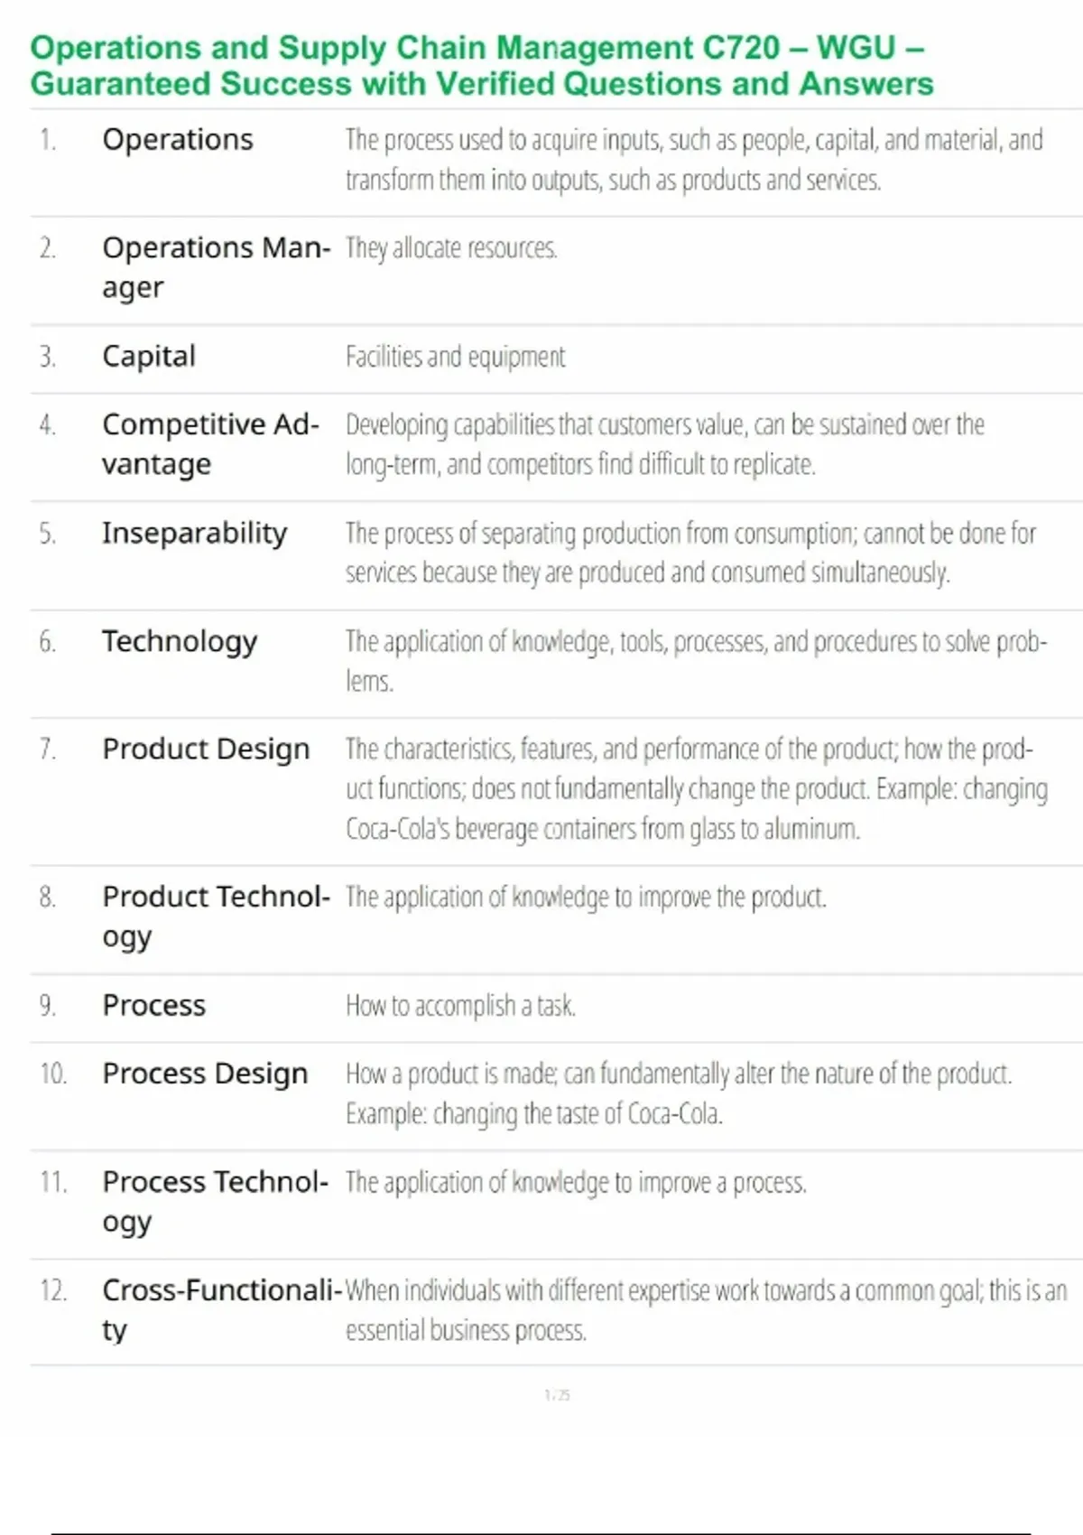
Task: Click the "Process" term in row 9
Action: pos(154,1006)
